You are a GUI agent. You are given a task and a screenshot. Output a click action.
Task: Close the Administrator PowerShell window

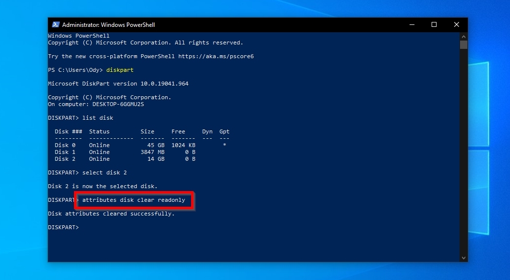(x=456, y=24)
